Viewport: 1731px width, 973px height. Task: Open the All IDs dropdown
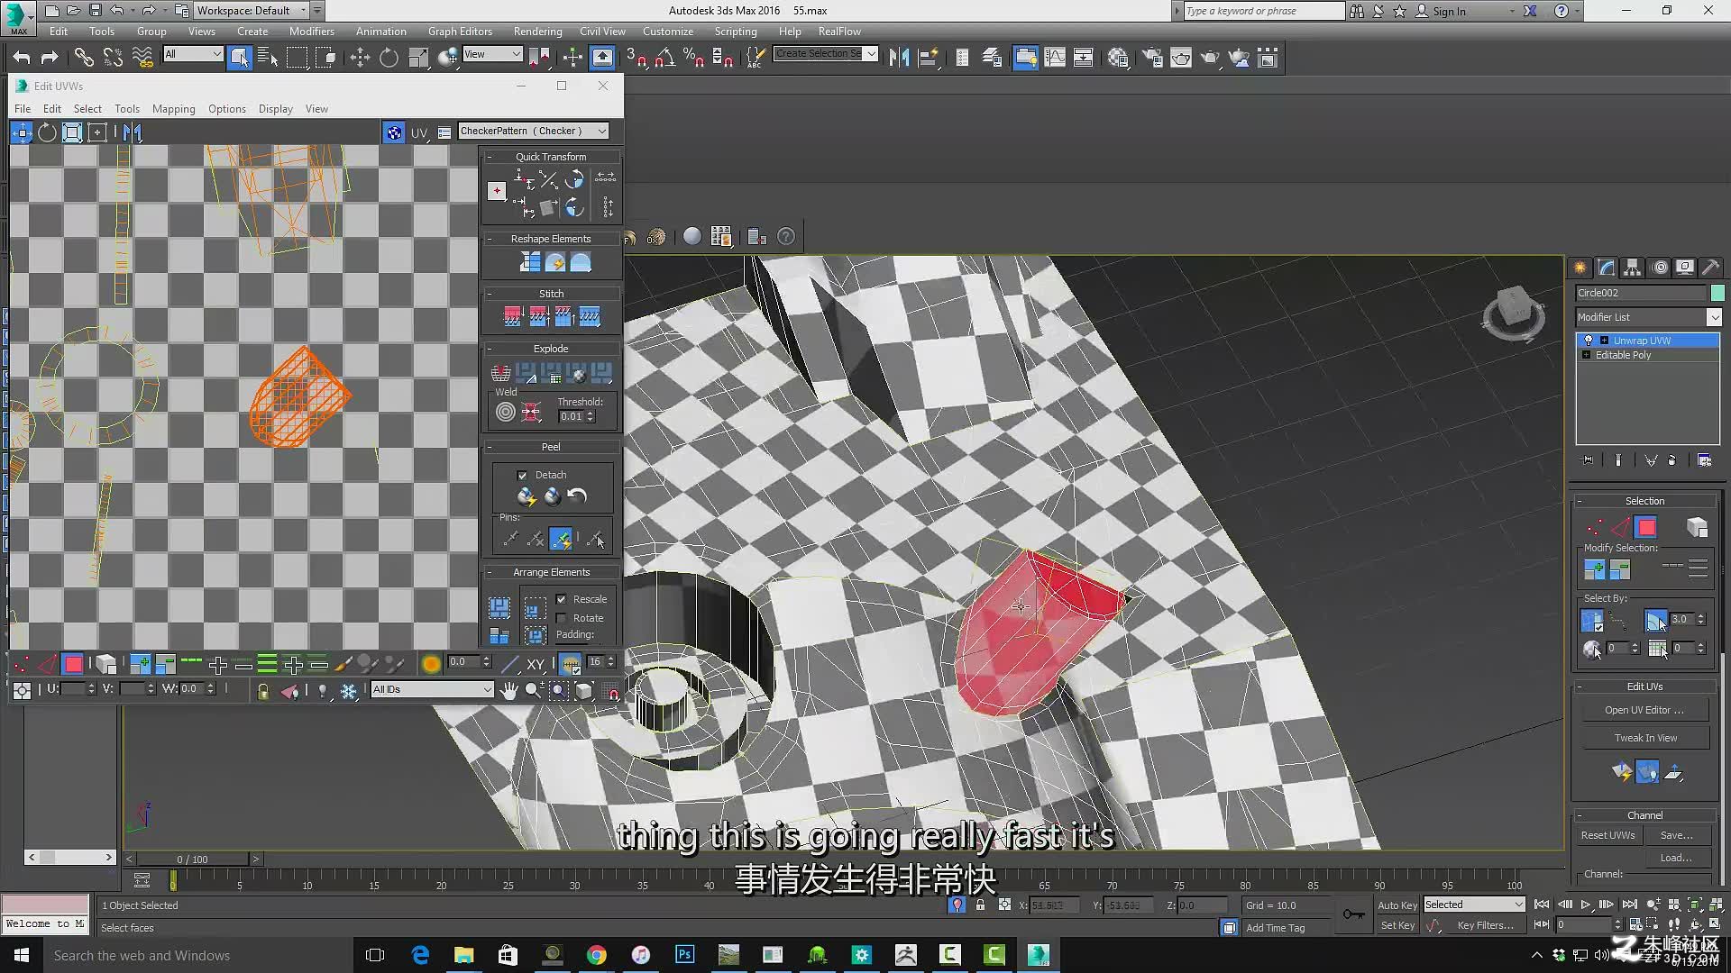pyautogui.click(x=432, y=689)
